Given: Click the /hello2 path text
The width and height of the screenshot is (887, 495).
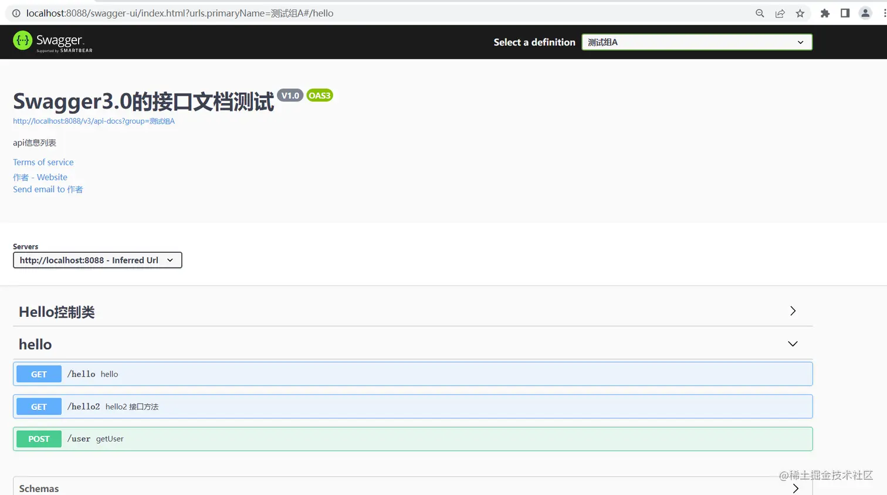Looking at the screenshot, I should pyautogui.click(x=83, y=406).
